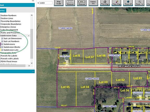Select the Township Boundaries layer

11,21
